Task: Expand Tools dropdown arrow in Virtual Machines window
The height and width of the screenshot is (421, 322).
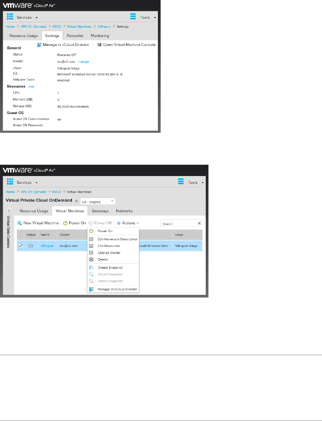Action: click(x=203, y=183)
